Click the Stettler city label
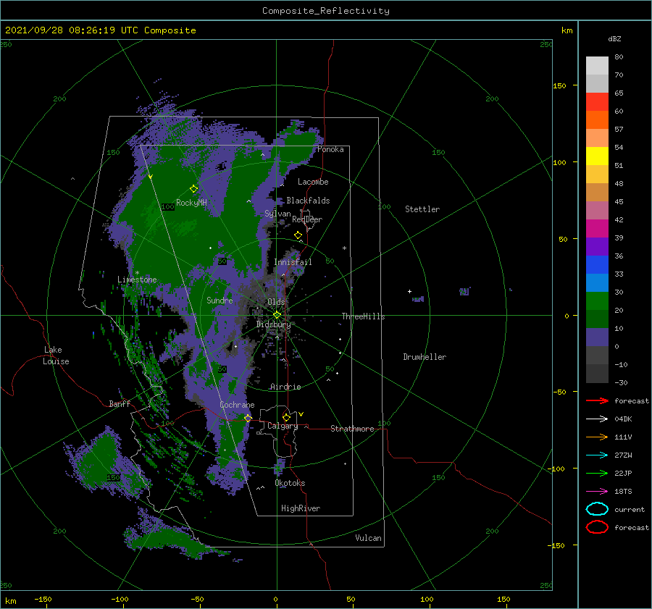This screenshot has height=609, width=652. (x=422, y=209)
